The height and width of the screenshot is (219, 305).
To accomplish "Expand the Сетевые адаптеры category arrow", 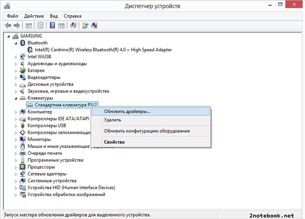I will [16, 174].
